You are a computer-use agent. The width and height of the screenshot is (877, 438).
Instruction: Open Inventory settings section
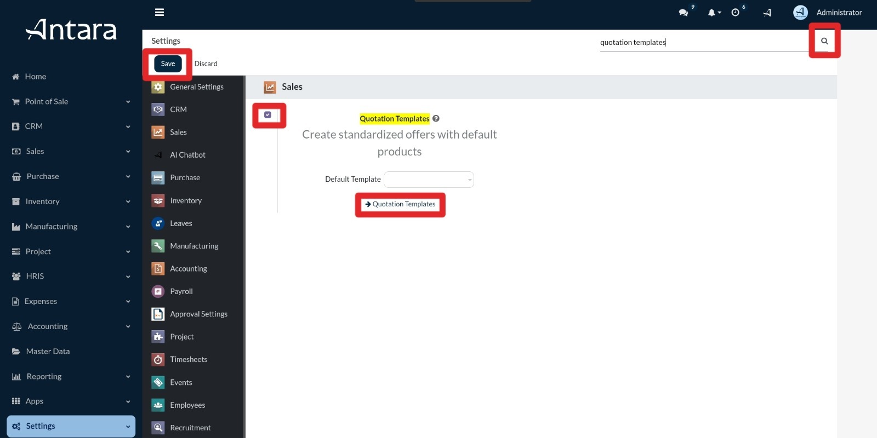point(176,200)
